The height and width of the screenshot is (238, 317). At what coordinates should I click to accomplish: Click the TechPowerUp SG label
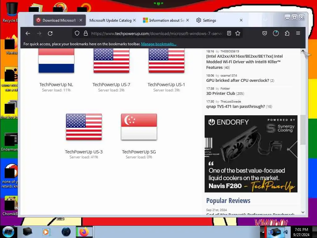click(139, 152)
